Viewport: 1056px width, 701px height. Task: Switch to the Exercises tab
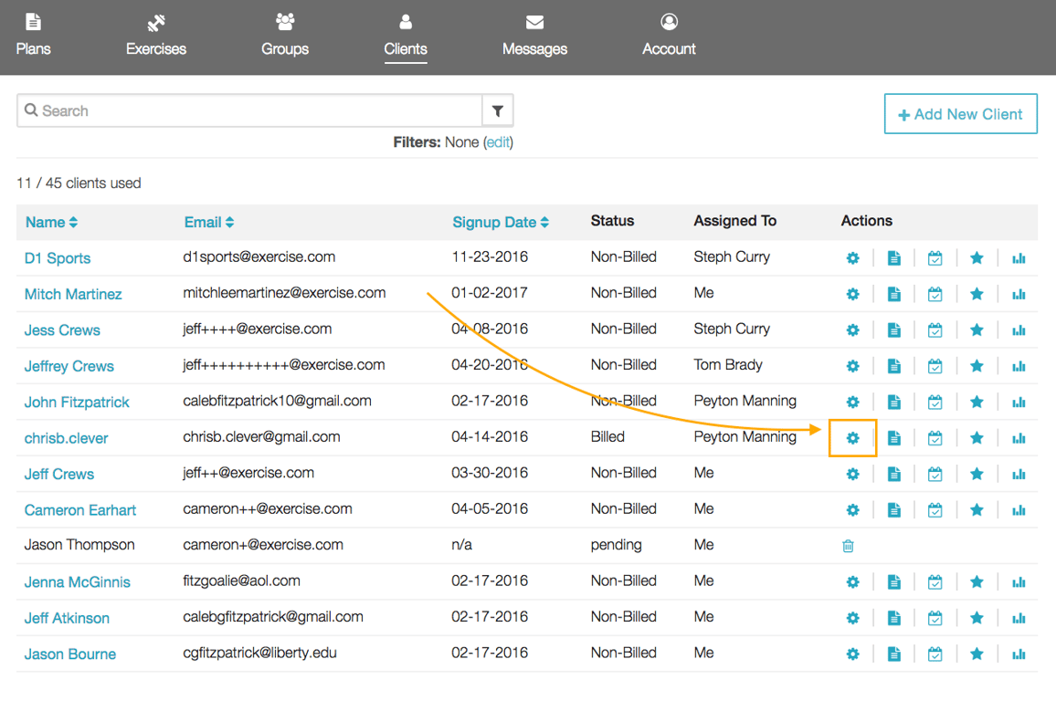(156, 35)
